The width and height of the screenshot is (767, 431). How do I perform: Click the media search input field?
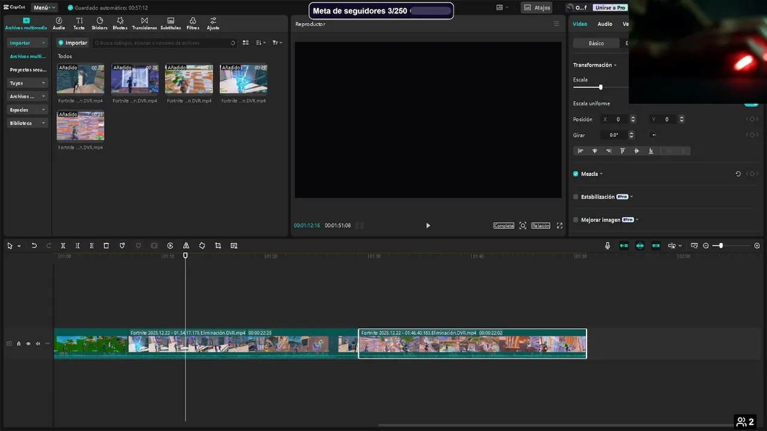pos(165,43)
